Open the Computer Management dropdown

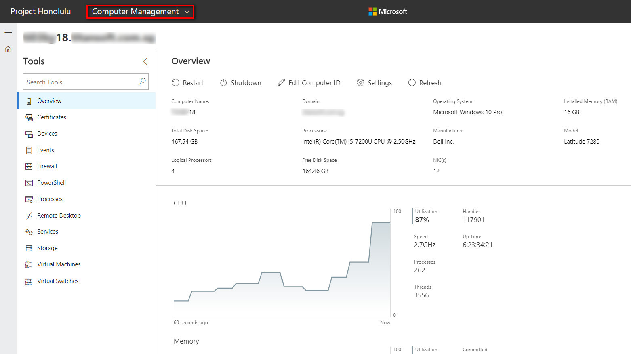coord(140,12)
